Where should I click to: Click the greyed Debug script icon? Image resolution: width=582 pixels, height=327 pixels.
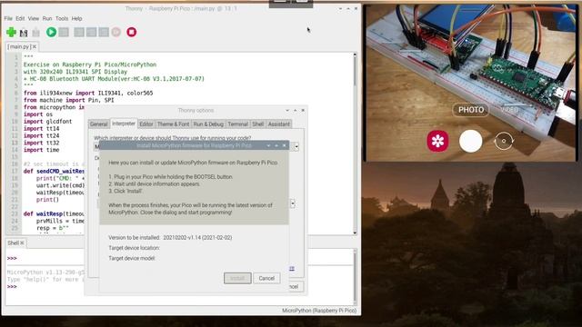pos(64,33)
